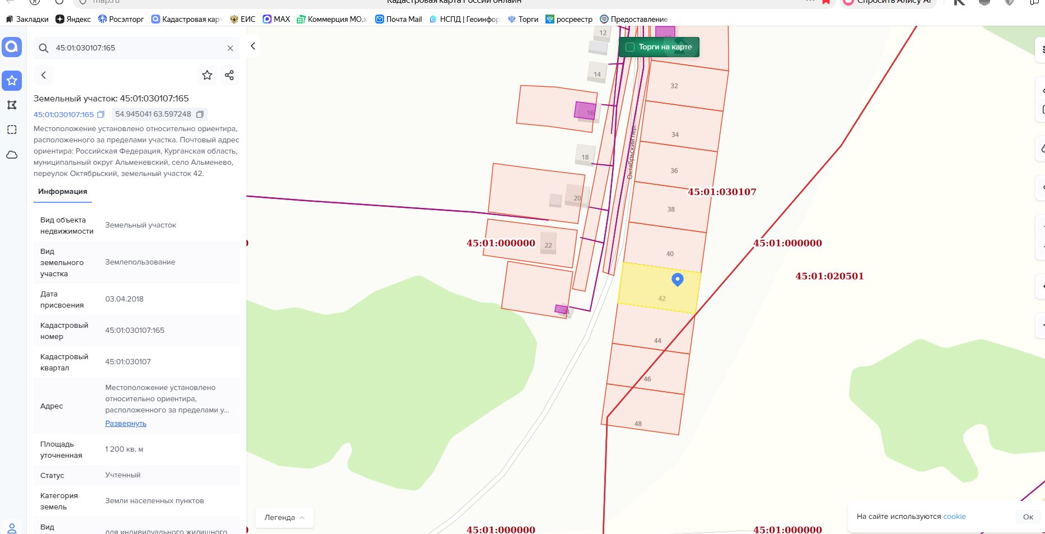The image size is (1045, 534).
Task: Click the quarter label 45:01:020501
Action: click(829, 276)
